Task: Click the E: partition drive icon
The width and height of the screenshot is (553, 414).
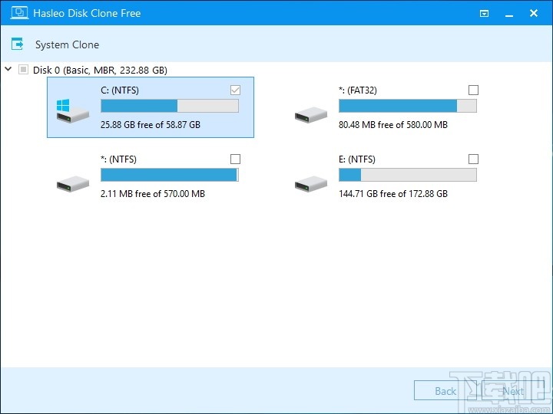Action: tap(311, 184)
